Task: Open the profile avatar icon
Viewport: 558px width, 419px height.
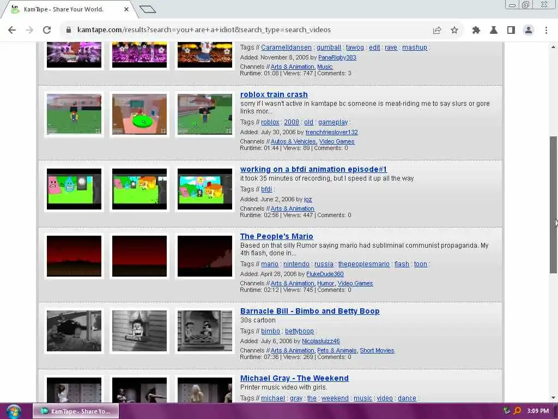Action: click(529, 30)
